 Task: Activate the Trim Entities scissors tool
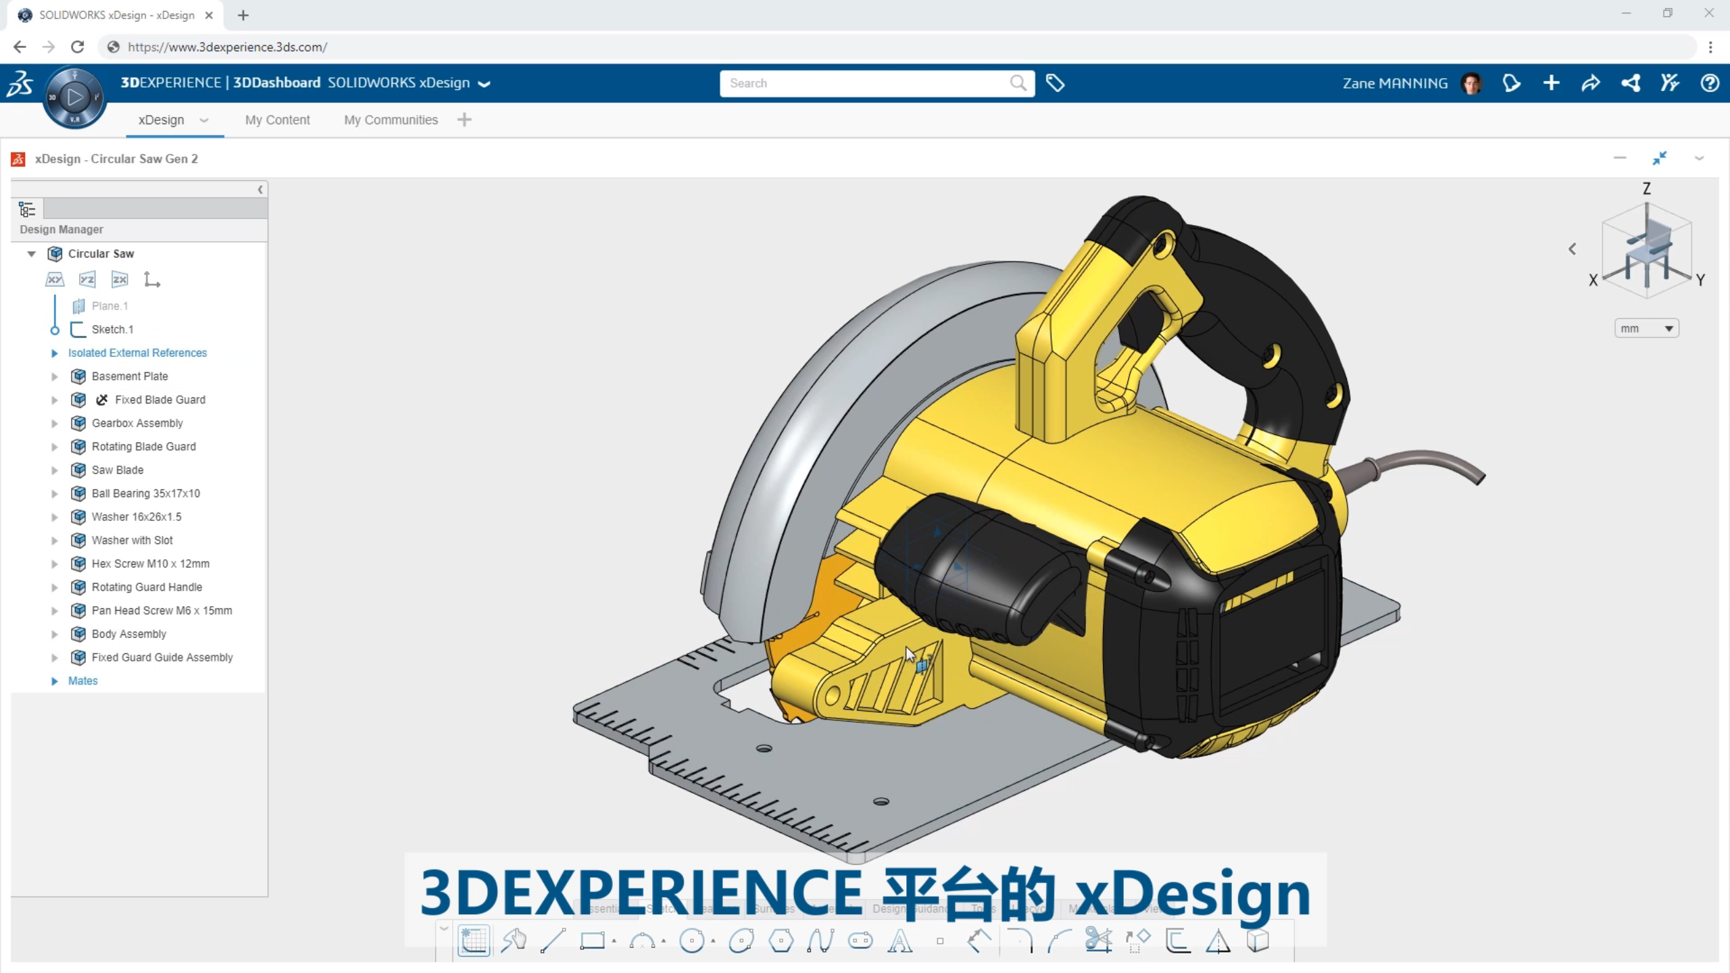1099,941
